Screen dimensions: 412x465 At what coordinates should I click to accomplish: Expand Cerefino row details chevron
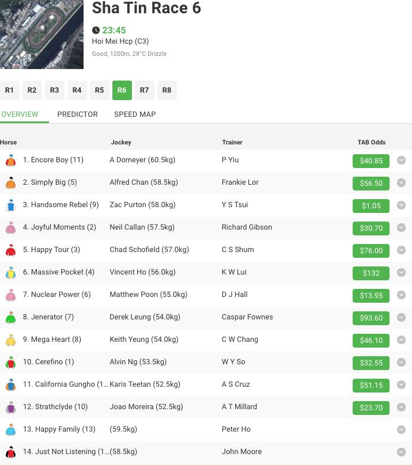(x=402, y=363)
